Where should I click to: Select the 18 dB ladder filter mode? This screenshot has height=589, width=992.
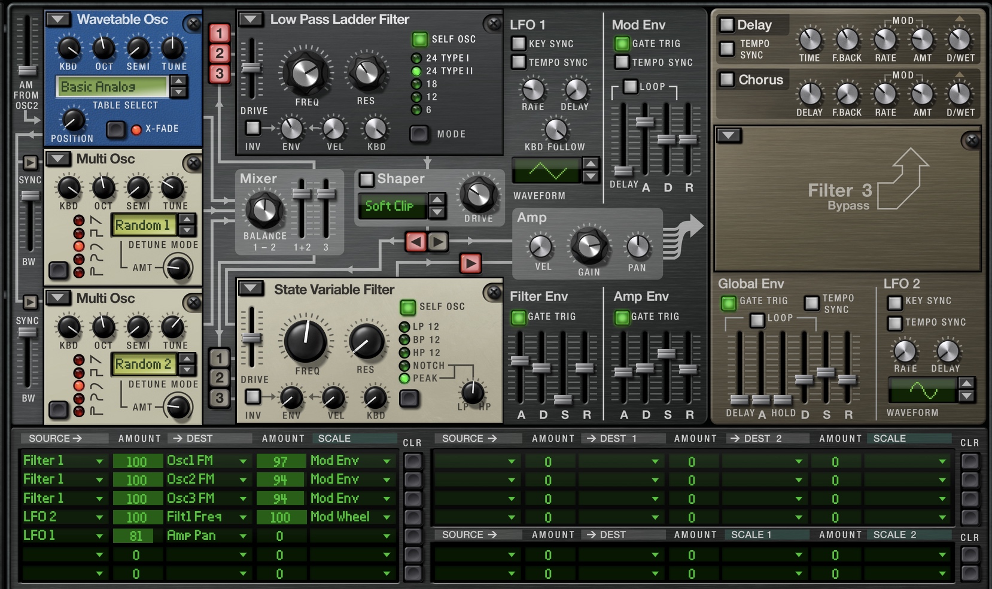[x=416, y=84]
